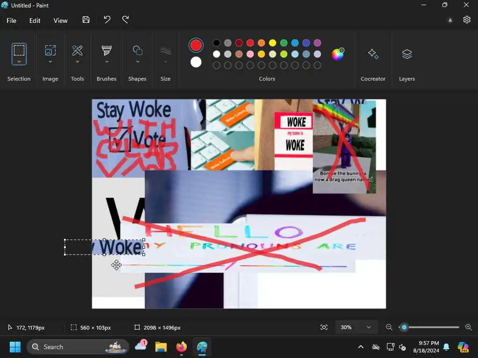Pick the yellow color swatch
Viewport: 478px width, 358px height.
pyautogui.click(x=273, y=43)
